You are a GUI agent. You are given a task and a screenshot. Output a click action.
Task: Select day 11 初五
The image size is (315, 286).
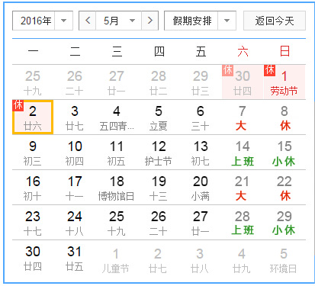pos(117,153)
